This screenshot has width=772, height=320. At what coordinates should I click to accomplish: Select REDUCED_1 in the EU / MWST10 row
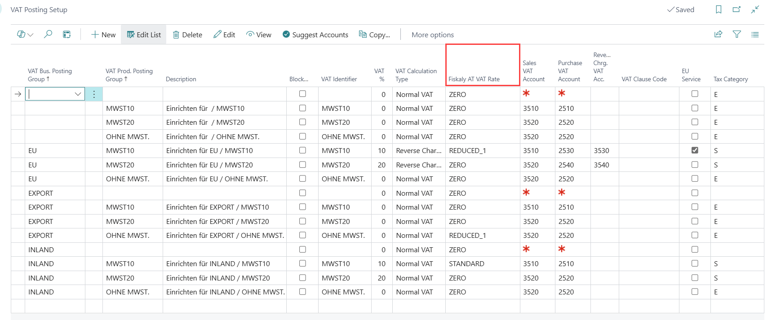coord(483,150)
